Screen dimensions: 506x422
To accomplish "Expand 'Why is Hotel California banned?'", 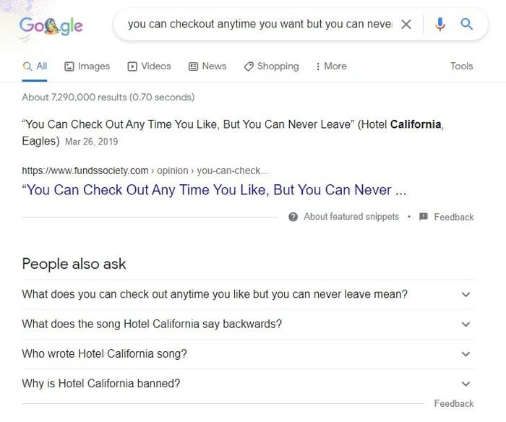I will click(x=248, y=384).
